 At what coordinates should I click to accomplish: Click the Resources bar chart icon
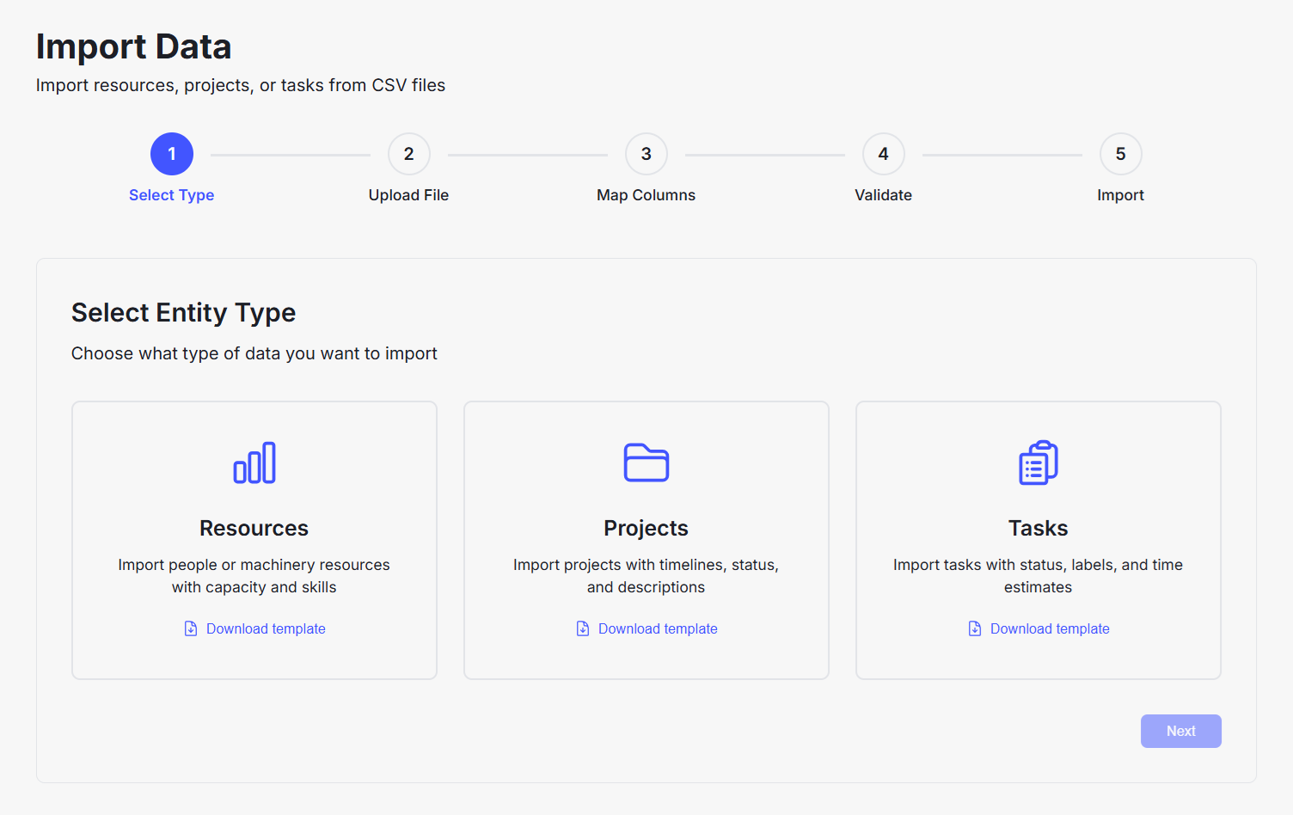tap(254, 463)
